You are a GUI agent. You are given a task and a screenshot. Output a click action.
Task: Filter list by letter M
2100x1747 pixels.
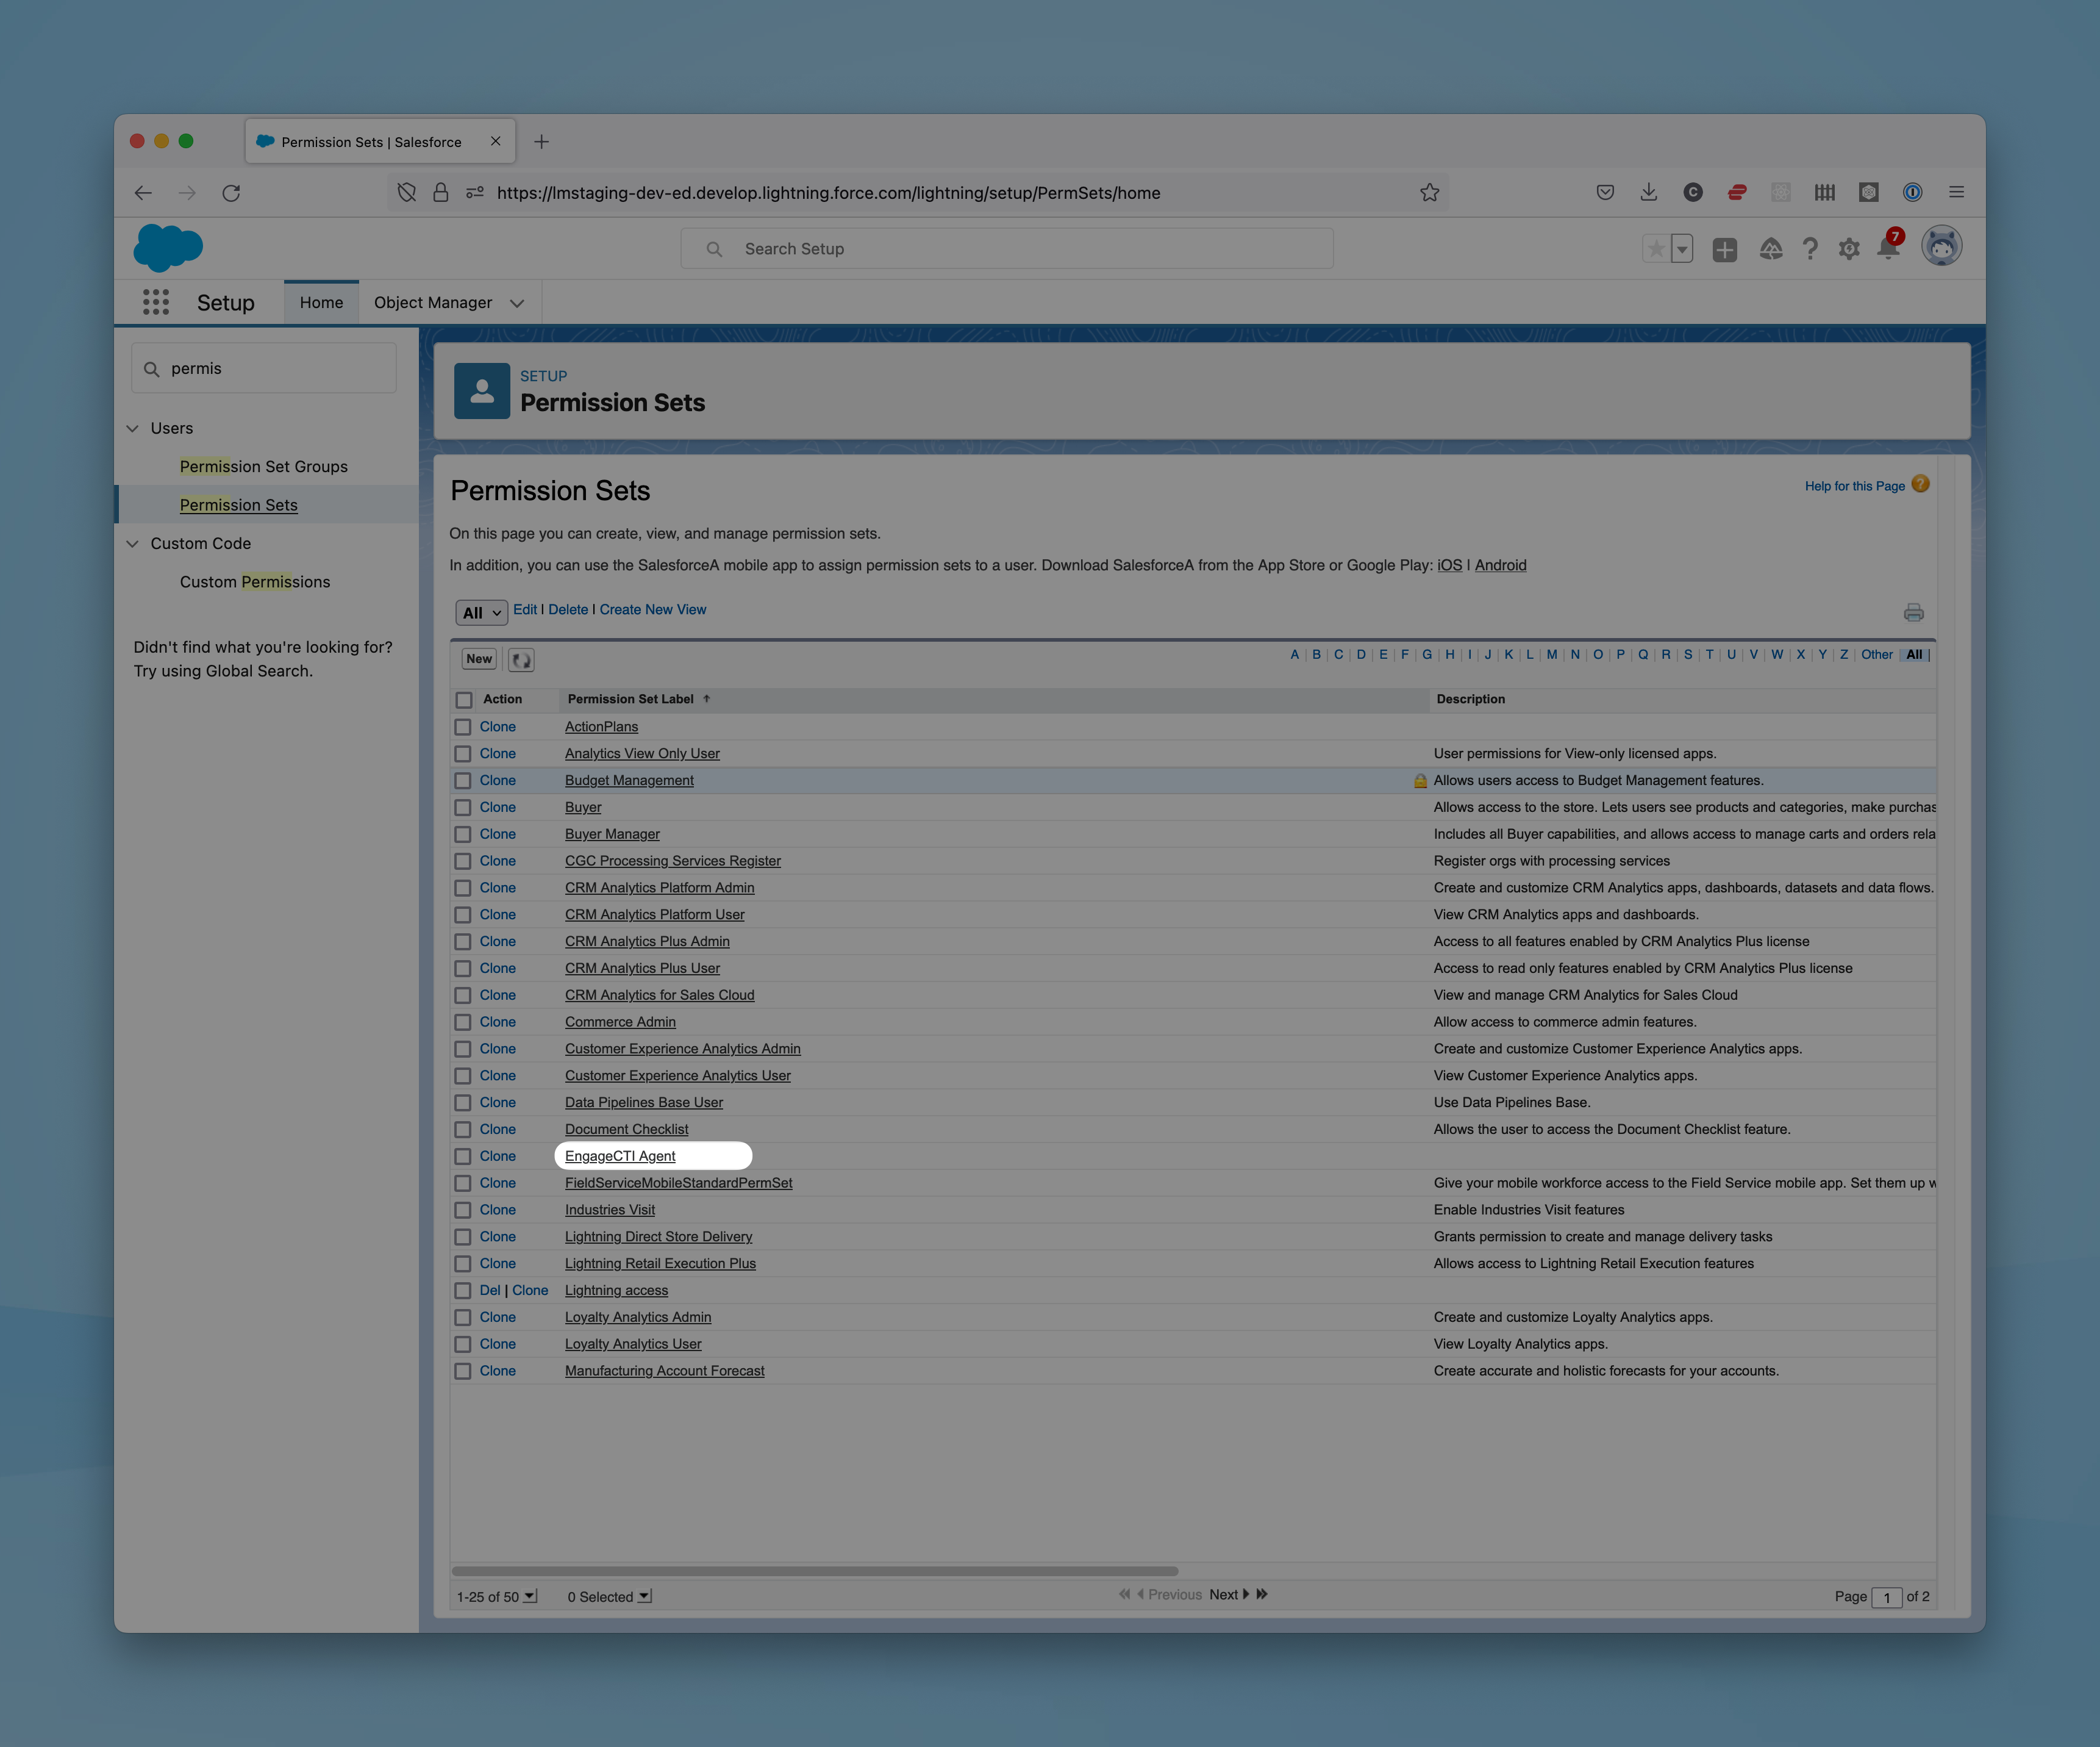click(x=1551, y=655)
